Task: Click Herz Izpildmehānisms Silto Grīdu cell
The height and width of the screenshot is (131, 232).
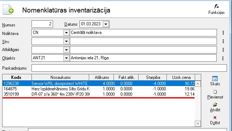Action: pos(61,89)
